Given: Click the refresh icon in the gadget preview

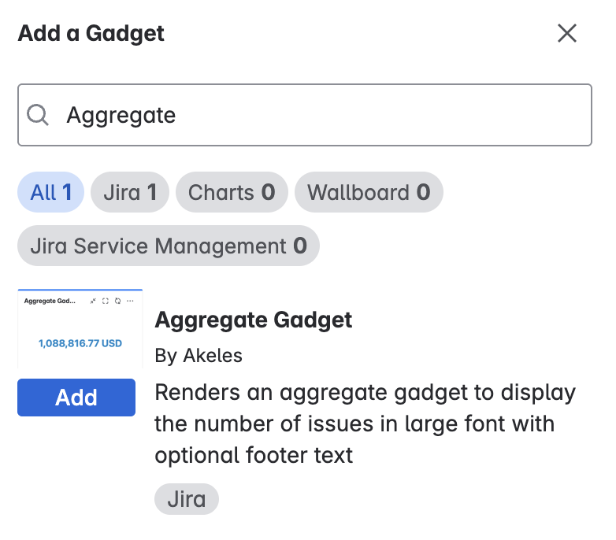Looking at the screenshot, I should pos(117,301).
